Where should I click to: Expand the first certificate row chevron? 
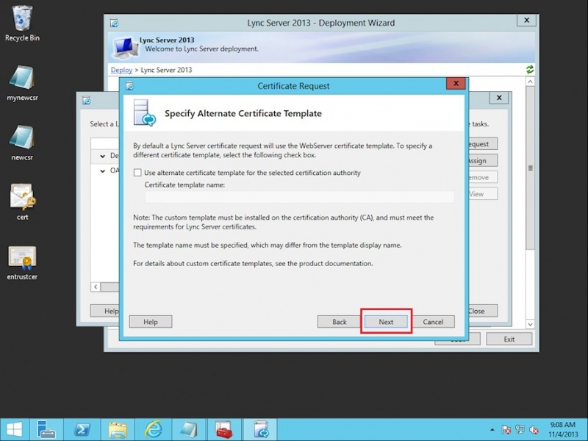103,156
